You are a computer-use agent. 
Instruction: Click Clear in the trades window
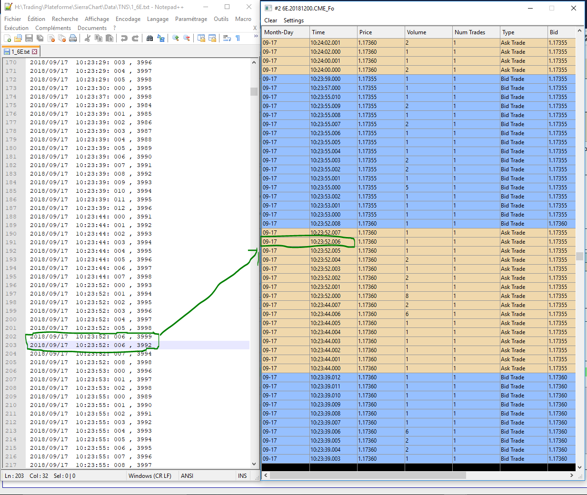tap(270, 20)
